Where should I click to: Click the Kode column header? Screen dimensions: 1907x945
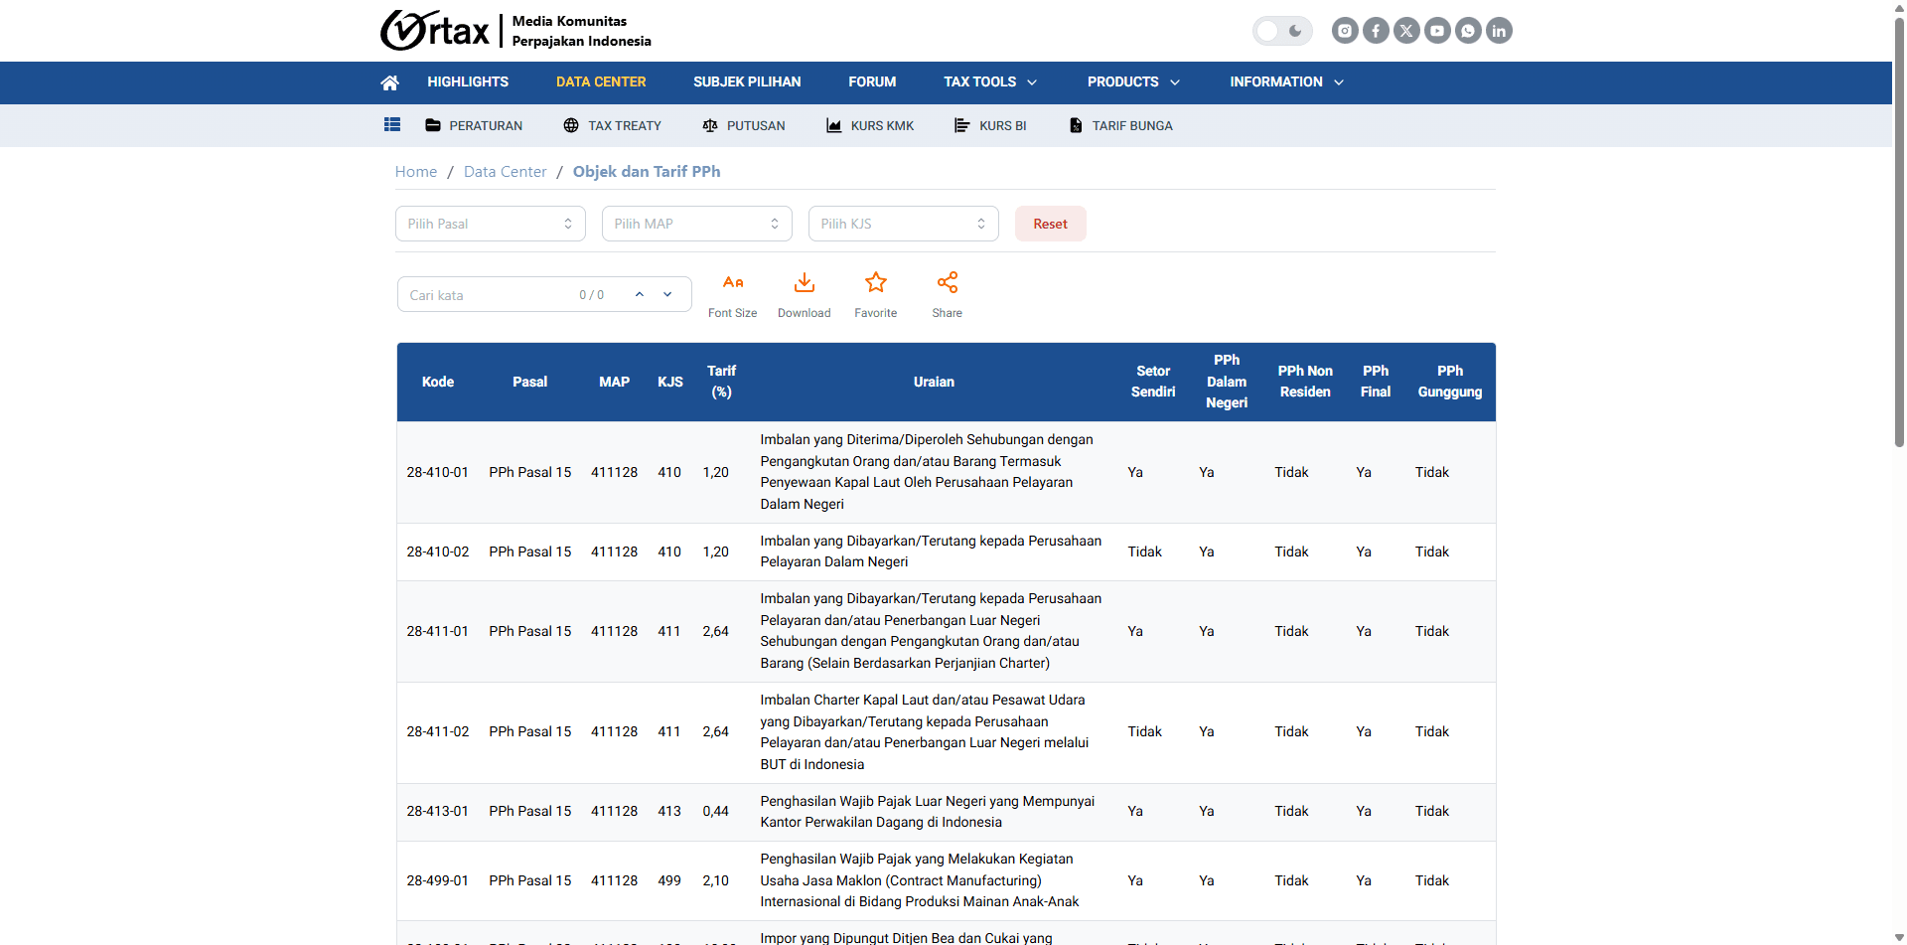click(x=438, y=382)
